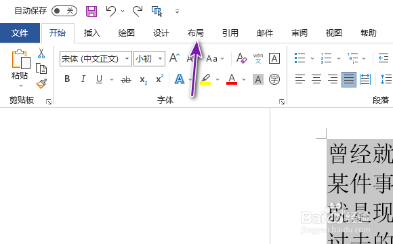Switch to the 帮助 (Help) tab
This screenshot has height=244, width=393.
pyautogui.click(x=369, y=33)
